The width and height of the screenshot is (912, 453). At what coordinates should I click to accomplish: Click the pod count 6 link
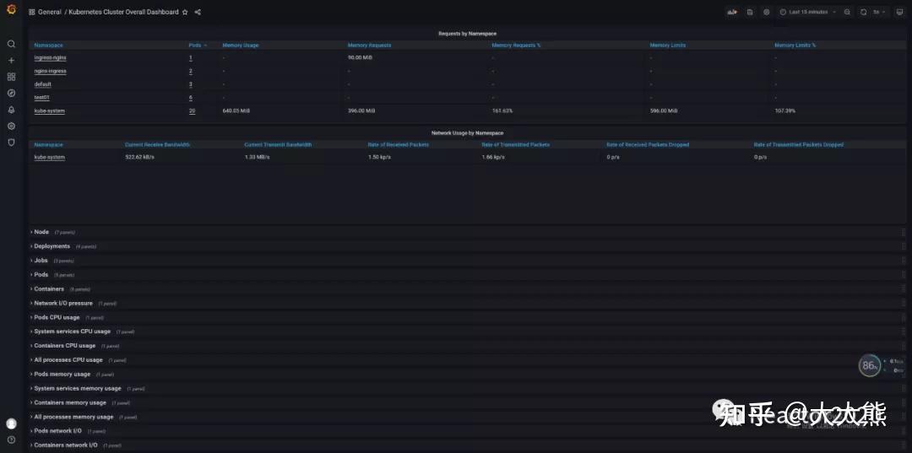click(191, 98)
